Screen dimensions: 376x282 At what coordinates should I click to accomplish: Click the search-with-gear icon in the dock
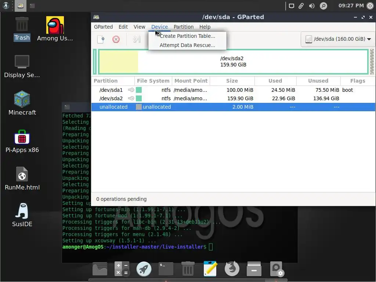[276, 269]
